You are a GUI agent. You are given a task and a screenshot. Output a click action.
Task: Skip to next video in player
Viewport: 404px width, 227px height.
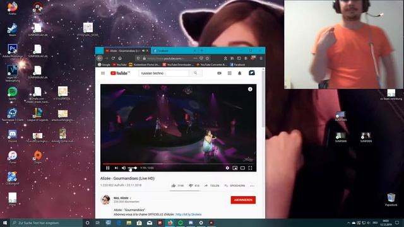tap(116, 168)
